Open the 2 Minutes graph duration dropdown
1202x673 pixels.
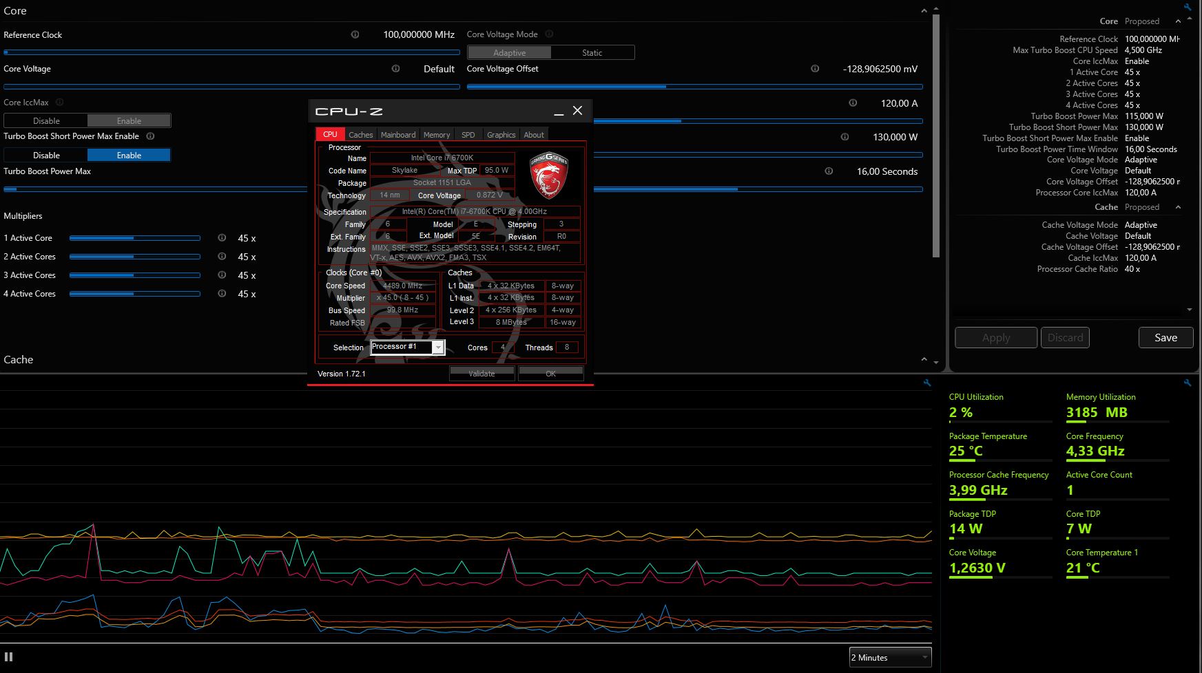tap(891, 657)
